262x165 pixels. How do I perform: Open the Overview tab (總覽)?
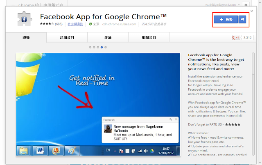pyautogui.click(x=26, y=37)
